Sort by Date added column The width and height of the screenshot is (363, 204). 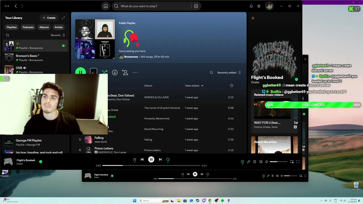point(194,86)
